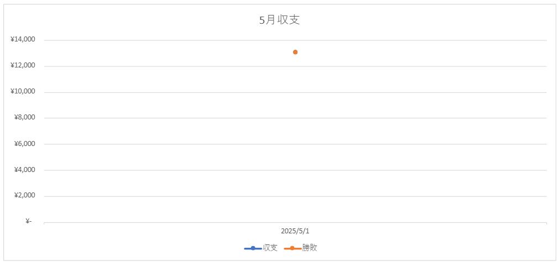The height and width of the screenshot is (266, 559).
Task: Click the ¥14,000 axis label
Action: click(23, 40)
